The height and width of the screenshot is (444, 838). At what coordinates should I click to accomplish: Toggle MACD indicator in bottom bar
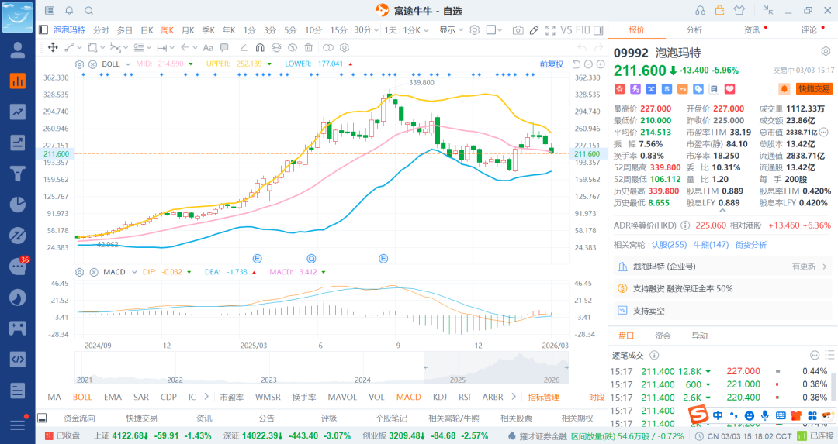(408, 397)
